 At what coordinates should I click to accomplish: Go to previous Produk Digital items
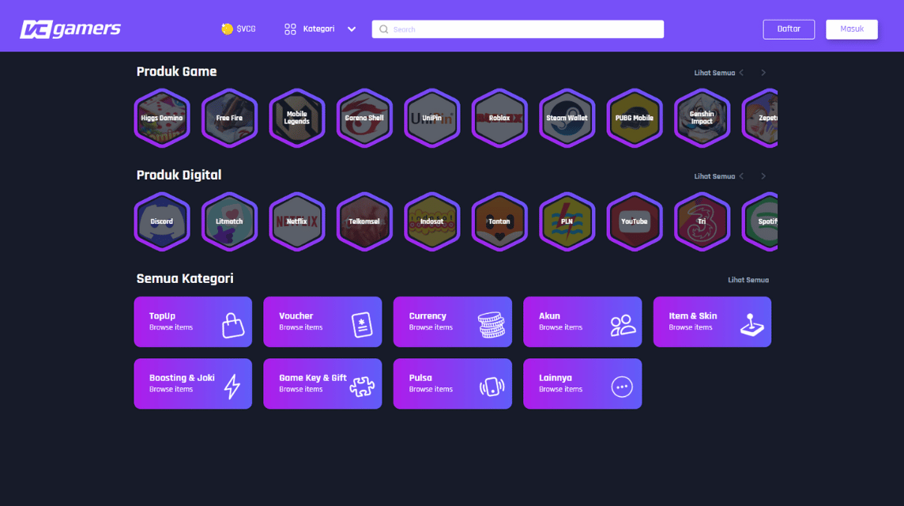[x=742, y=176]
